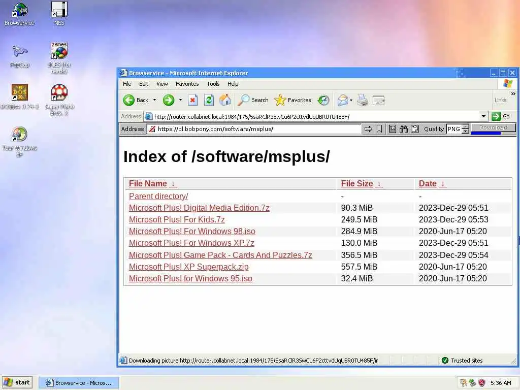Open Microsoft Plus! XP Superpack.zip link

coord(189,267)
